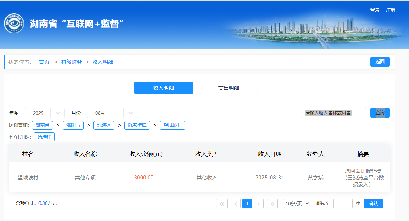
Task: Click the 登录 link
Action: coord(375,10)
